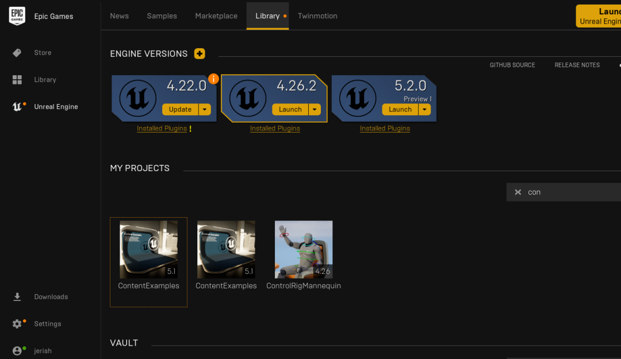Viewport: 621px width, 359px height.
Task: Click Update button for engine 4.22.0
Action: [180, 109]
